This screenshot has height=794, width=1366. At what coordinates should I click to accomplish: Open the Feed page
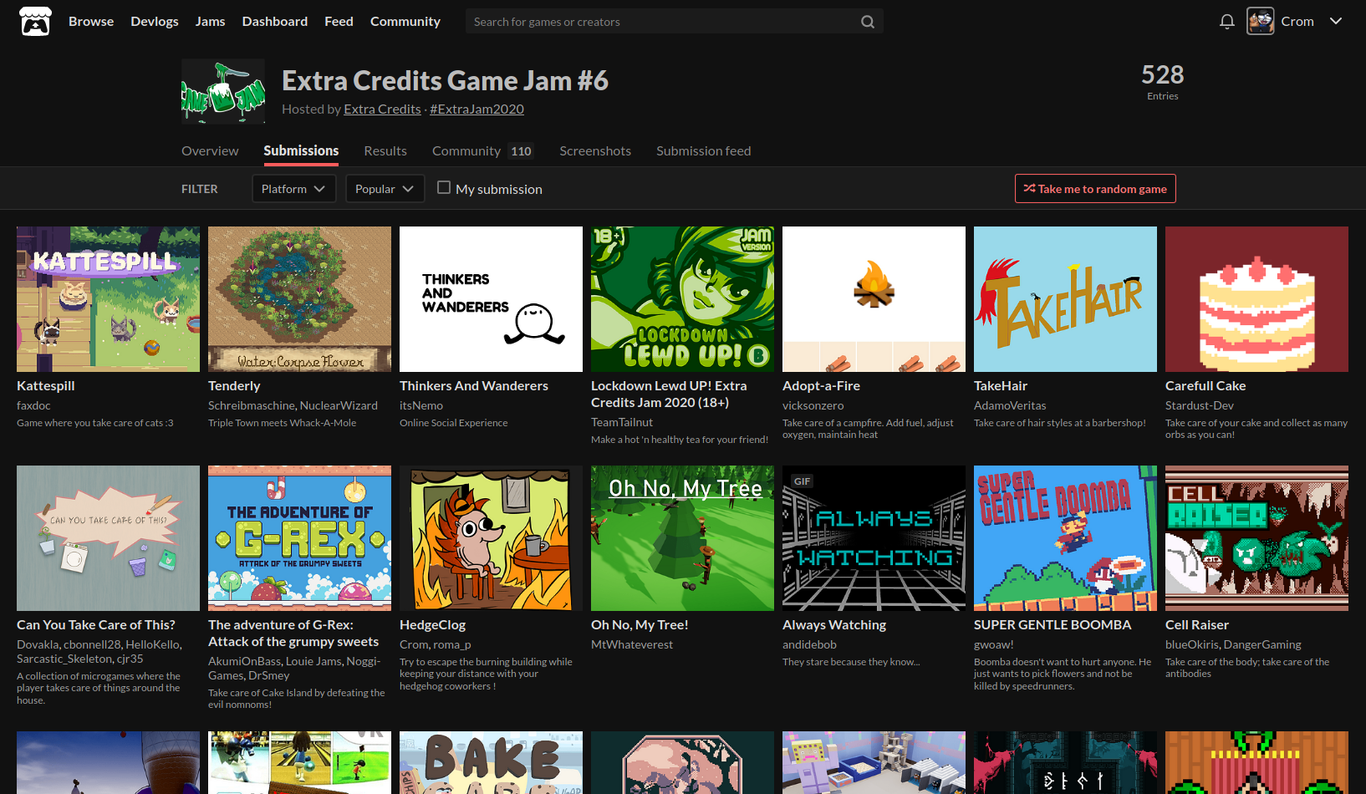(339, 22)
